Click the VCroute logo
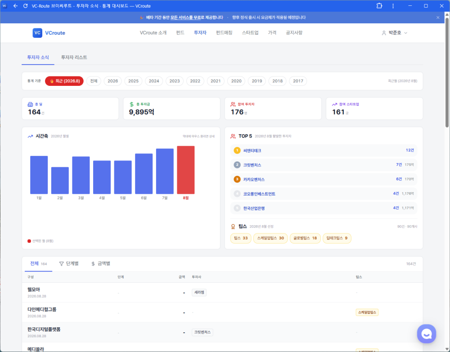 coord(49,33)
